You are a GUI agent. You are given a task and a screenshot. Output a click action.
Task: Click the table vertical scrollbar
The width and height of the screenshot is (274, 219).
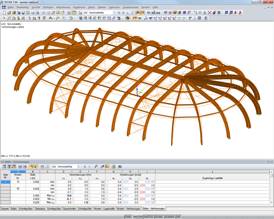pyautogui.click(x=272, y=187)
